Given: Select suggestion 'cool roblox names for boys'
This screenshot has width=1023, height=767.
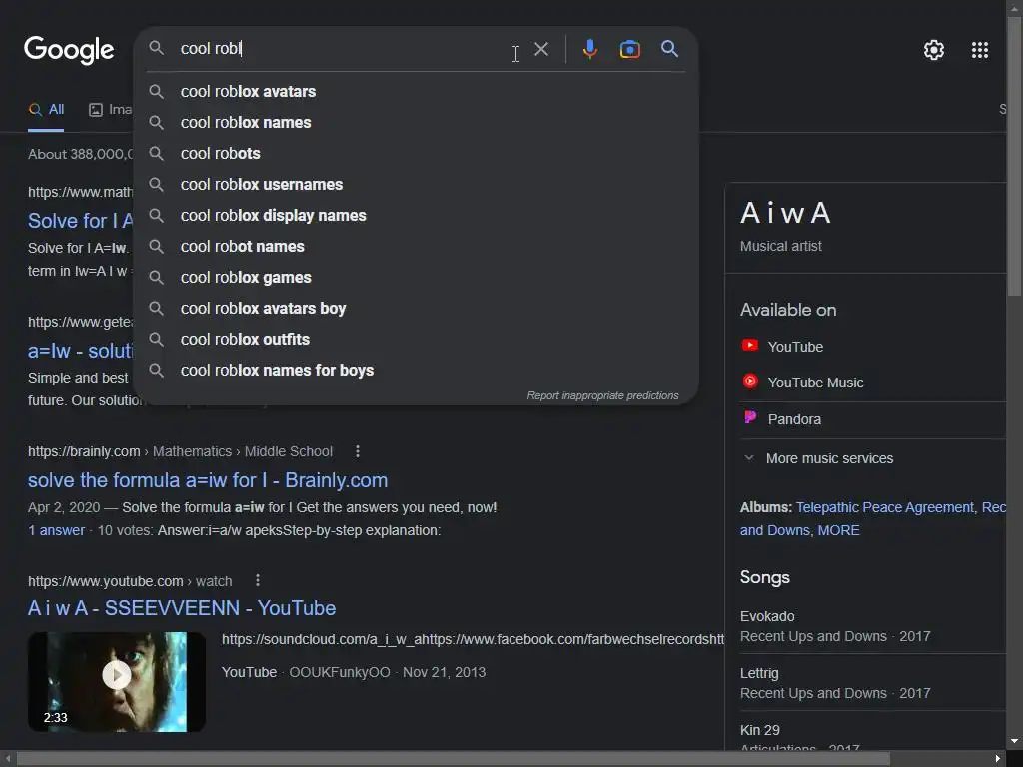Looking at the screenshot, I should tap(416, 370).
